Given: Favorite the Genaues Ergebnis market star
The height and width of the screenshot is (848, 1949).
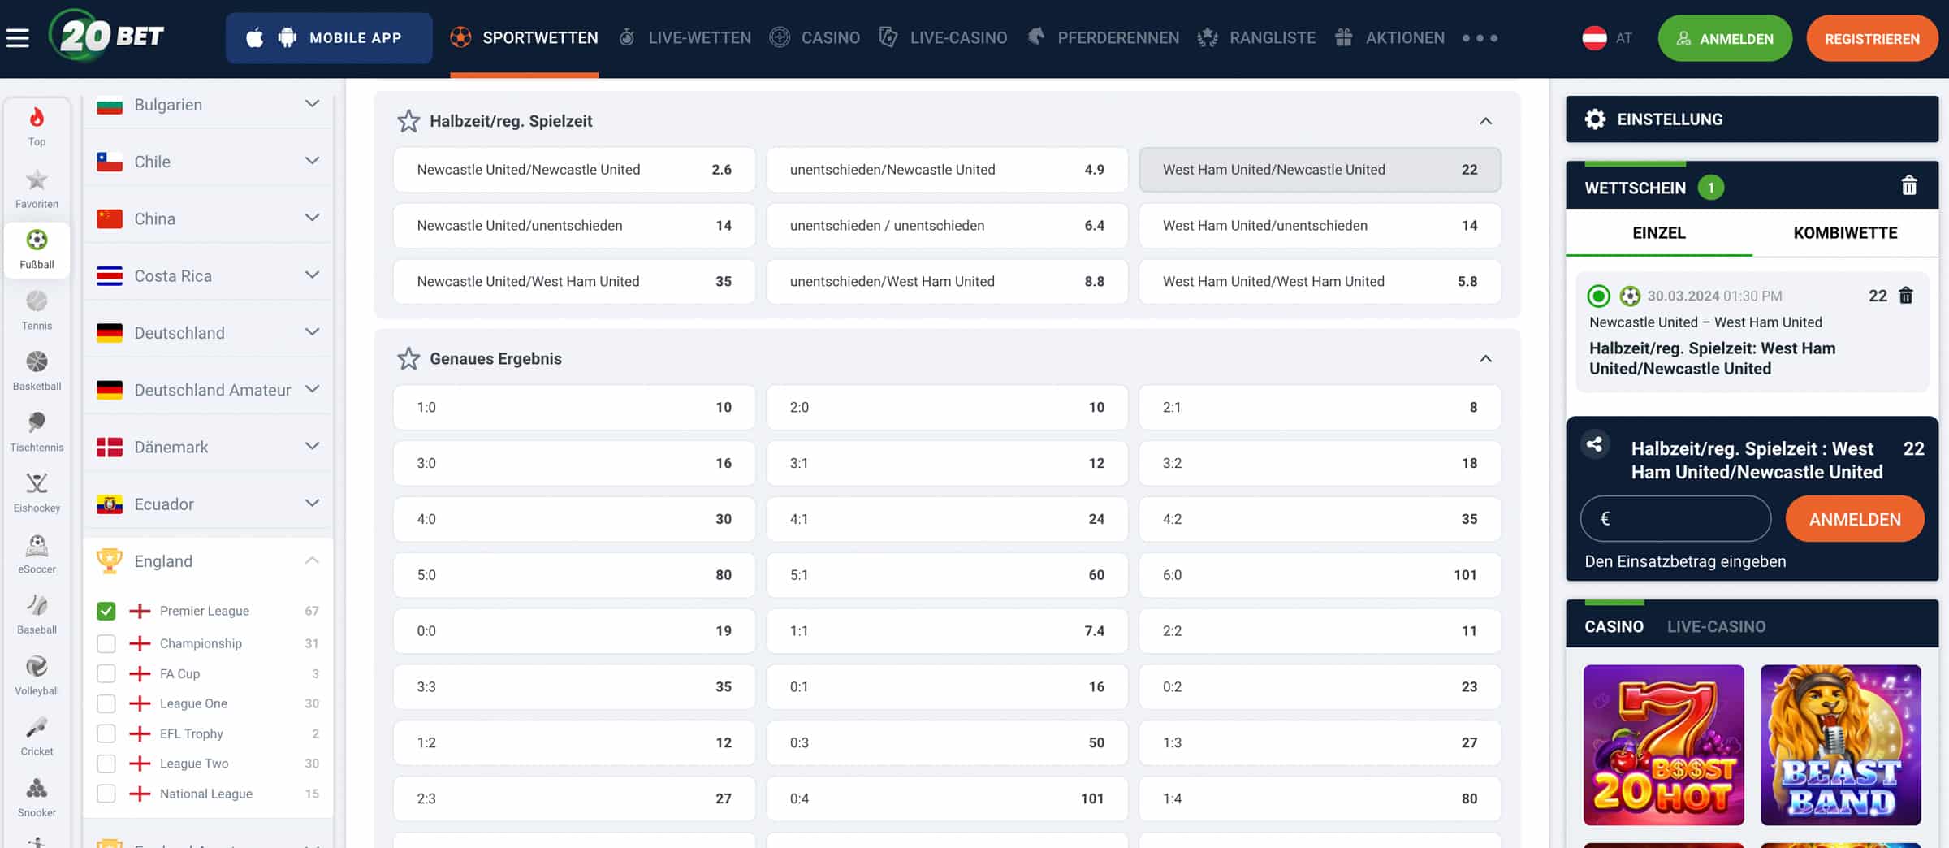Looking at the screenshot, I should tap(408, 358).
